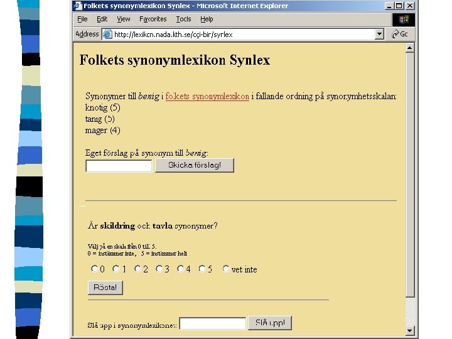
Task: Open the address bar dropdown arrow
Action: coord(380,34)
